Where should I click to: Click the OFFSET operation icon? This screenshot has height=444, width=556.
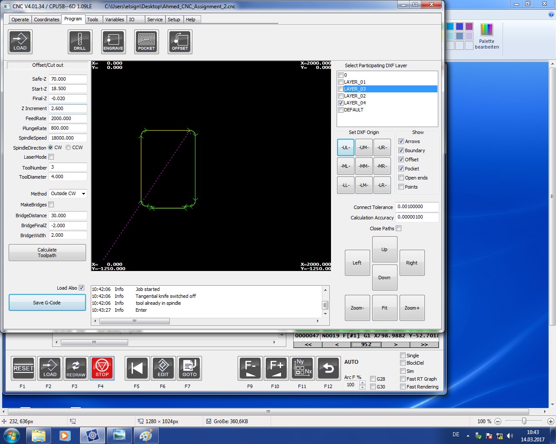tap(180, 42)
